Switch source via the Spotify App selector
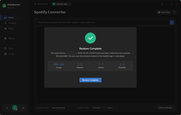 pos(62,4)
